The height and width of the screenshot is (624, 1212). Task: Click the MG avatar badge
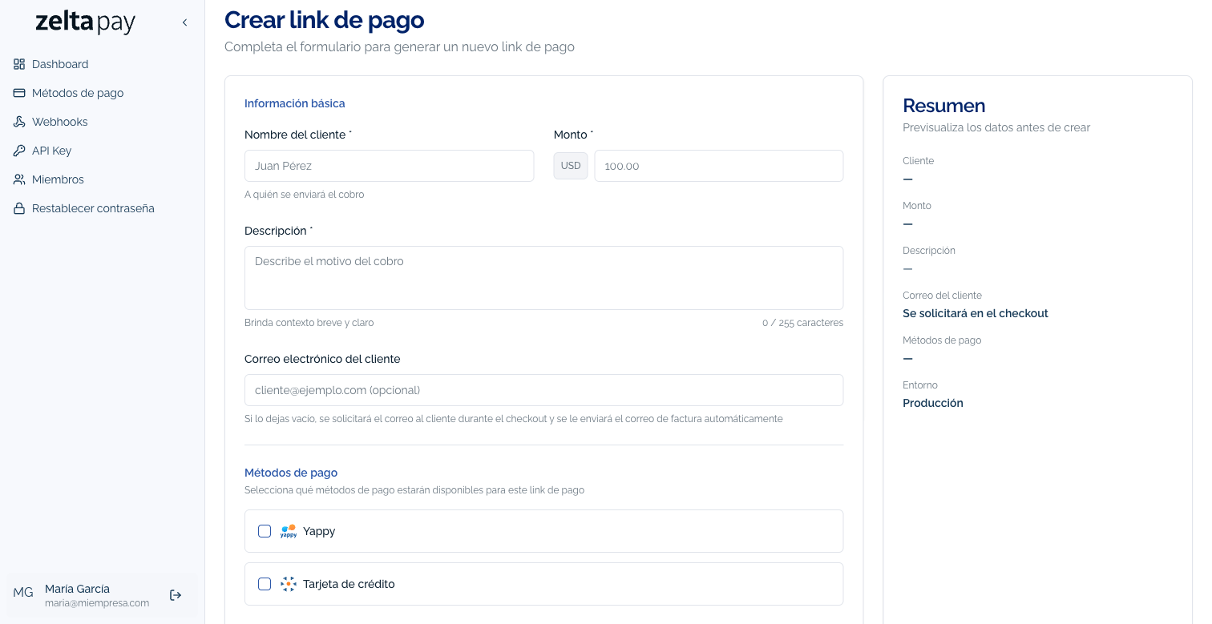click(23, 592)
